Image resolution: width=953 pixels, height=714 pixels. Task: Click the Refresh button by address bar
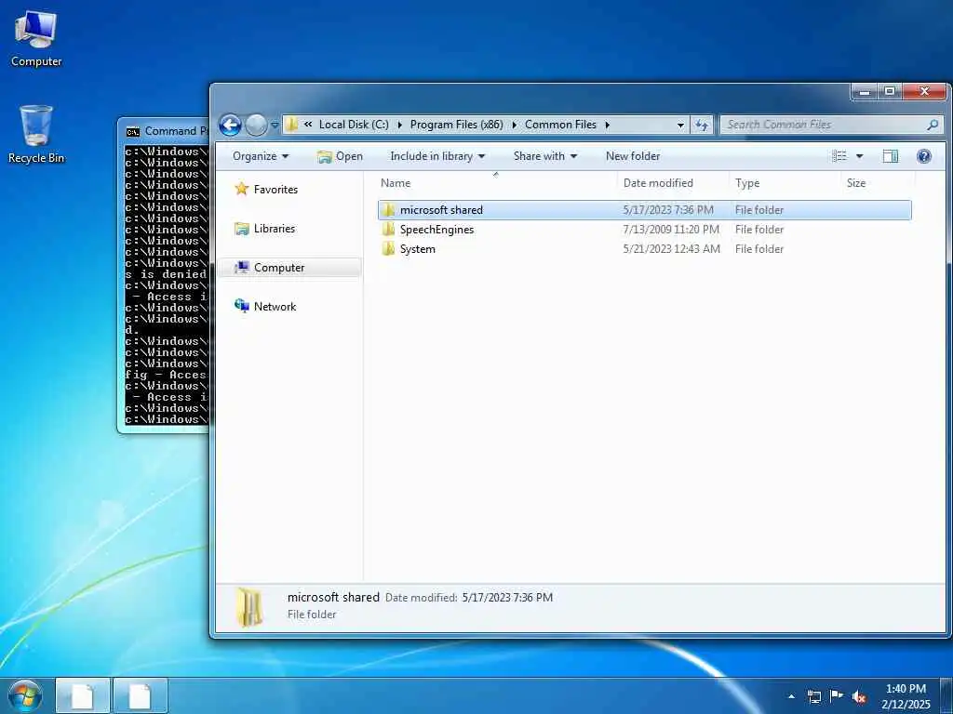click(702, 126)
